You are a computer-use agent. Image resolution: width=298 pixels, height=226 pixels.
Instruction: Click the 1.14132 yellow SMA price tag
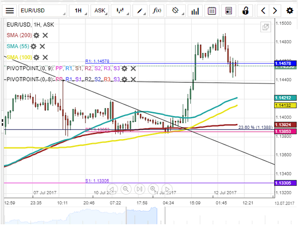[286, 105]
